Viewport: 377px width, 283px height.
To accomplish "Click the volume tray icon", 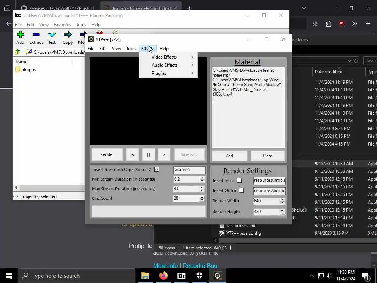I will 329,276.
